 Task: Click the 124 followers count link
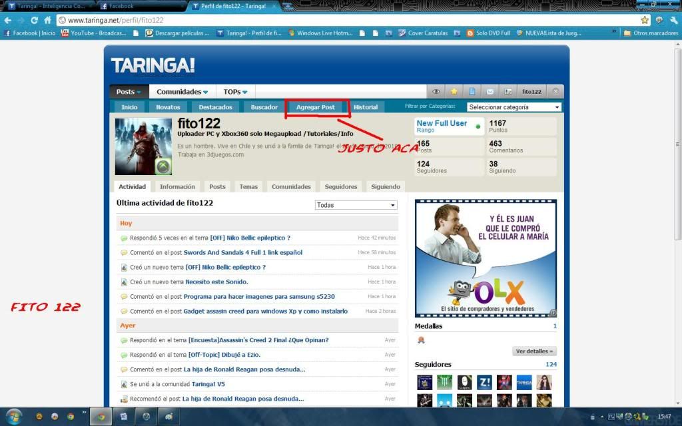pyautogui.click(x=551, y=364)
